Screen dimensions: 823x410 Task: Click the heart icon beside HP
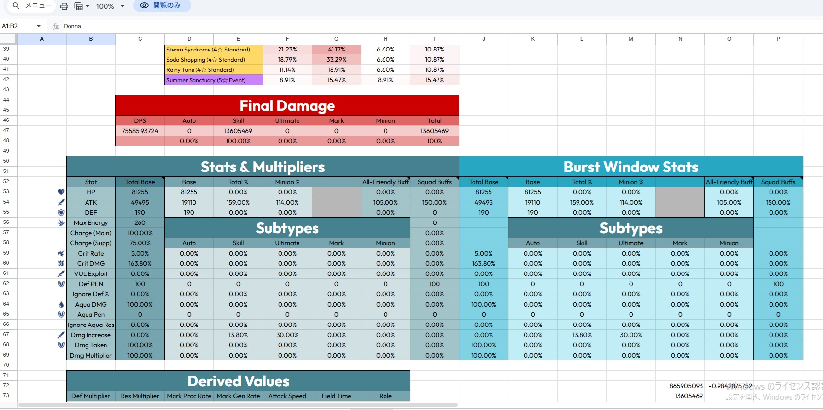(61, 192)
